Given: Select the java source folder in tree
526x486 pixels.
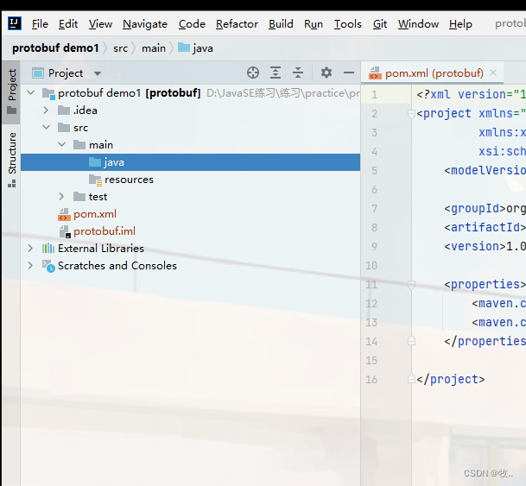Looking at the screenshot, I should pyautogui.click(x=190, y=162).
